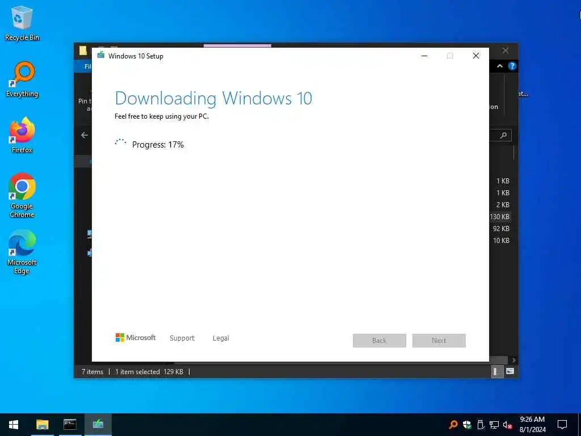This screenshot has height=436, width=581.
Task: Collapse the File Explorer ribbon chevron
Action: [x=500, y=66]
